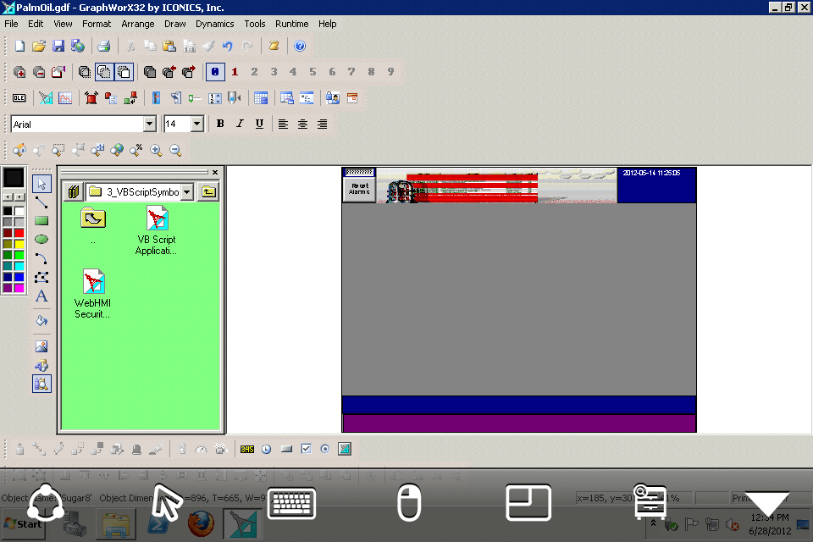Select the Rectangle drawing tool
This screenshot has height=542, width=813.
[x=41, y=221]
